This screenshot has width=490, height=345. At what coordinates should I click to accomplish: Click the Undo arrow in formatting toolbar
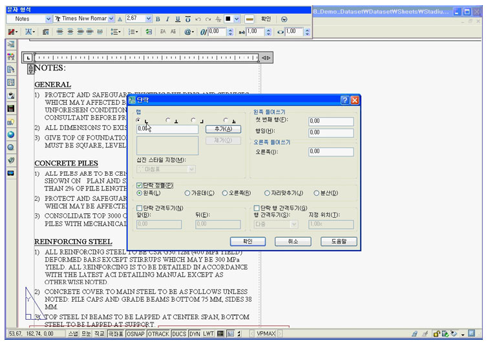[x=198, y=19]
